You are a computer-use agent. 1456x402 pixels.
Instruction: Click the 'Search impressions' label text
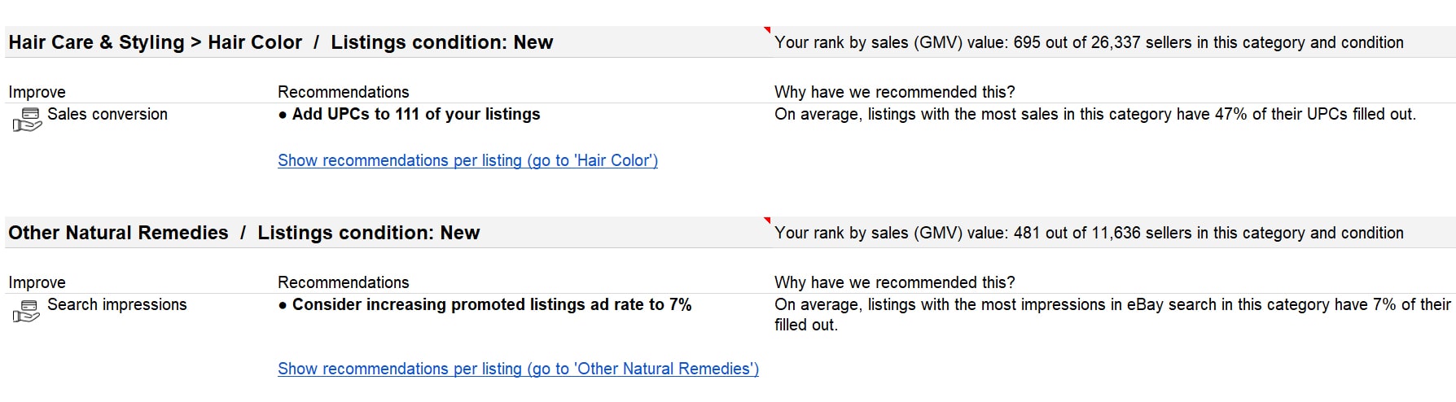[x=117, y=304]
